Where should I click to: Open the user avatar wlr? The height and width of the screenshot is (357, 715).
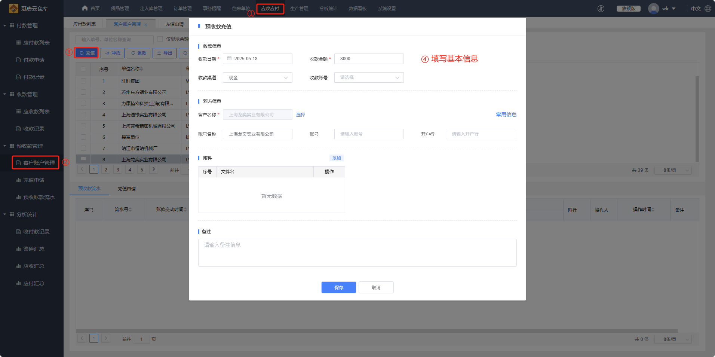[x=654, y=9]
